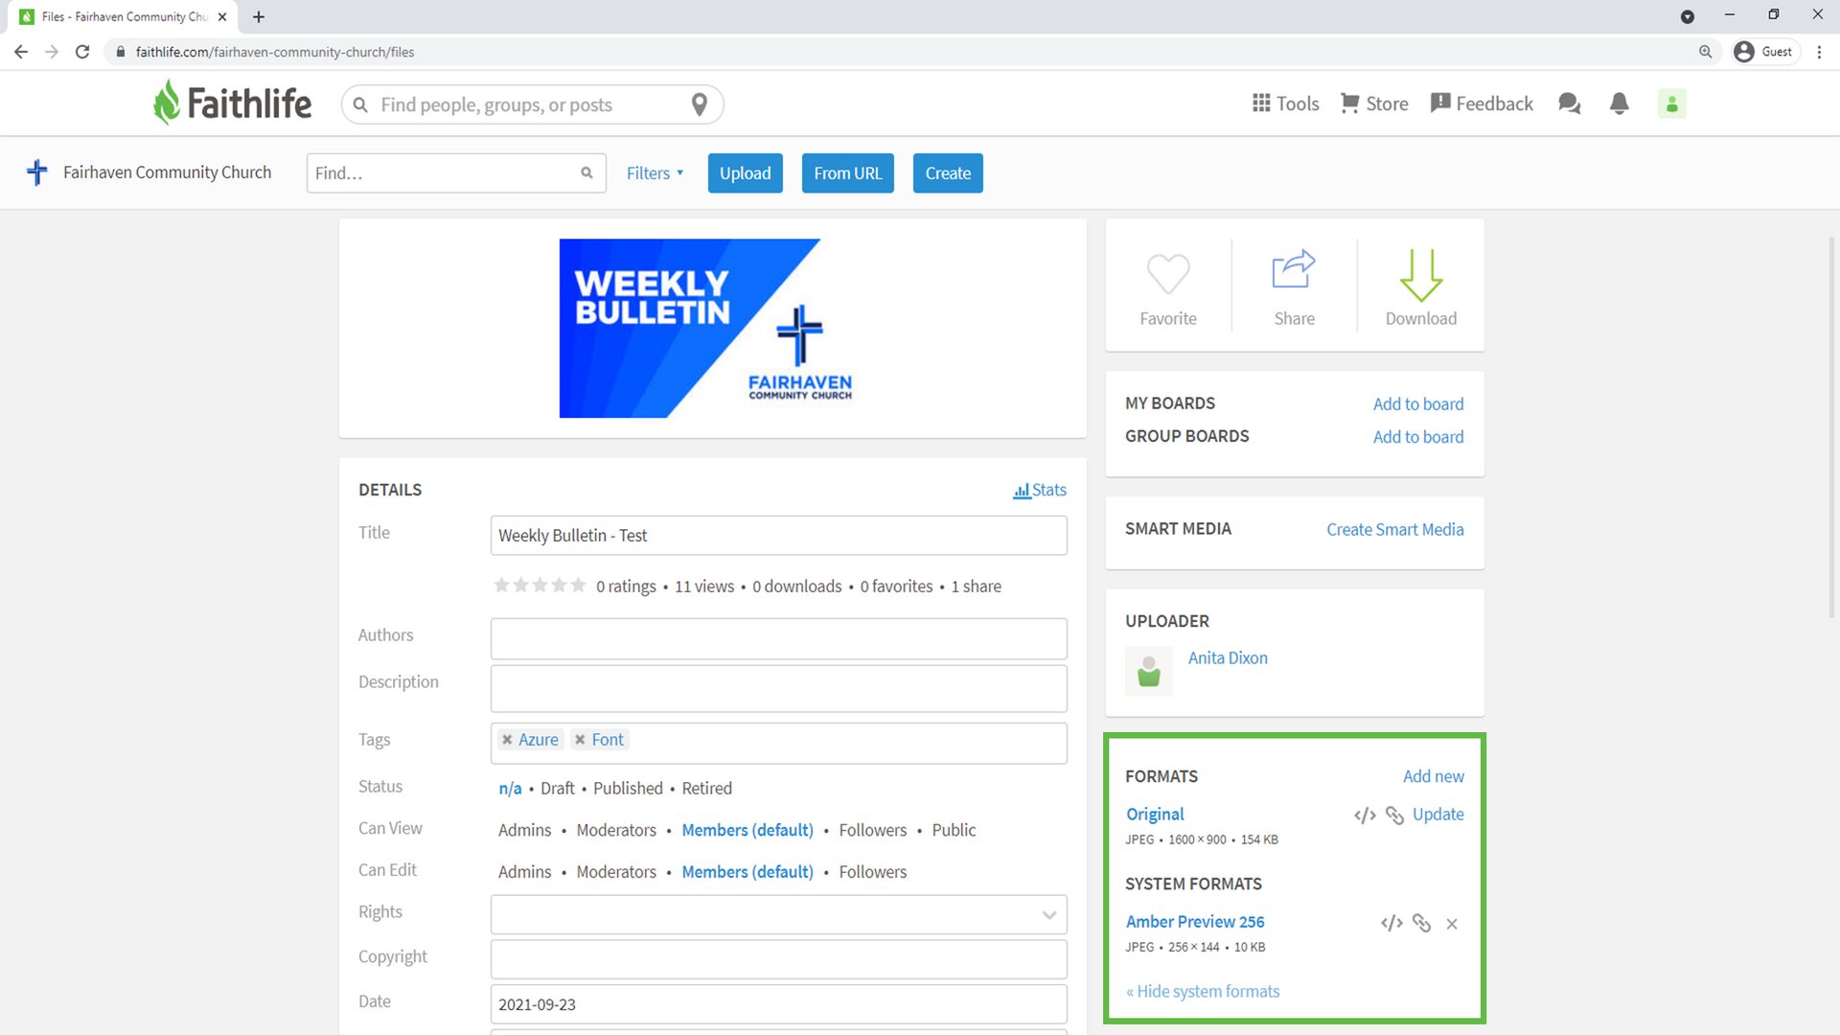This screenshot has width=1840, height=1035.
Task: Open the green user profile avatar
Action: point(1671,103)
